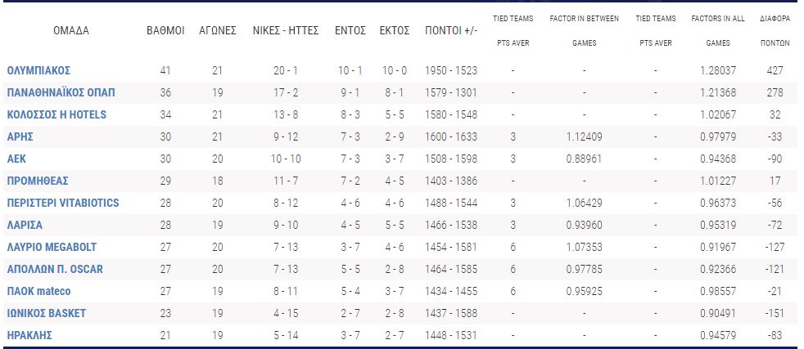Open the ΠΑΝΑΘΗΝΑΪΚΟΣ ΟΠΑΠ team page
Viewport: 804px width, 349px height.
[x=57, y=93]
